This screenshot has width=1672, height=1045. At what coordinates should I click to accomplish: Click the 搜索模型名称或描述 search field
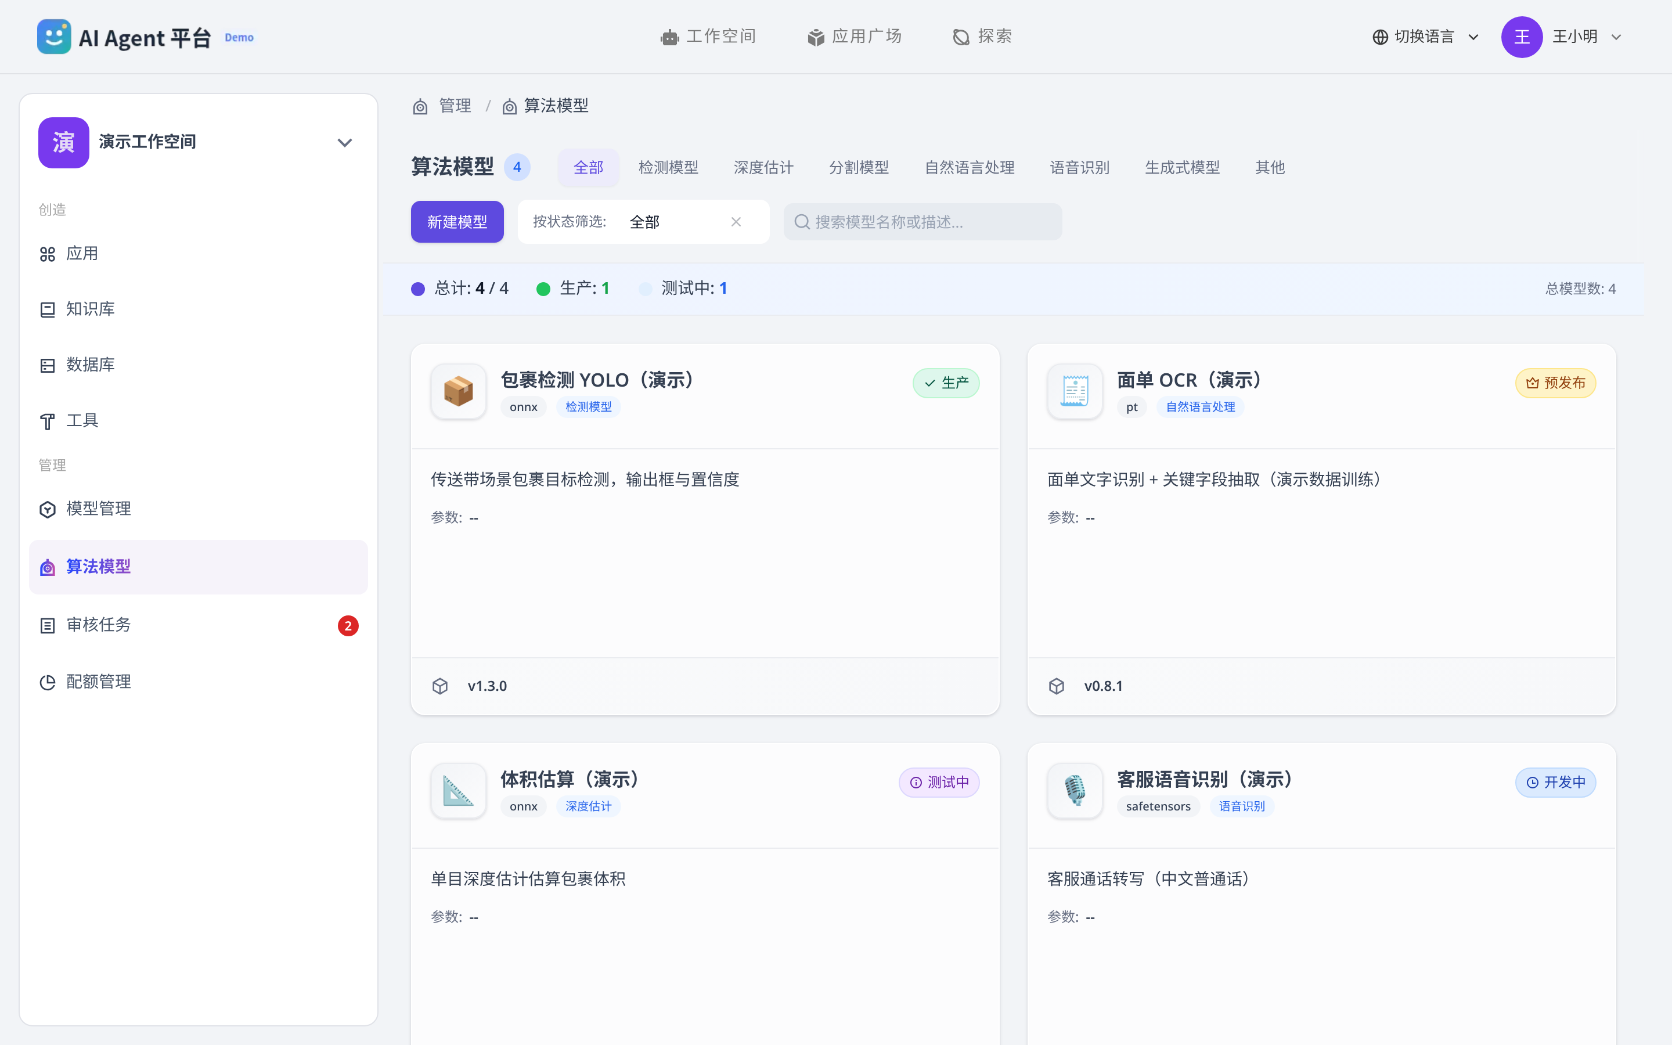tap(923, 222)
